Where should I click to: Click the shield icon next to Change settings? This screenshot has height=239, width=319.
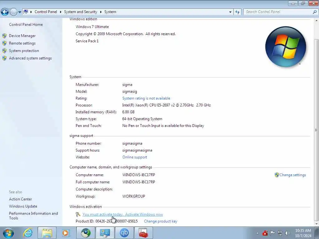point(277,175)
